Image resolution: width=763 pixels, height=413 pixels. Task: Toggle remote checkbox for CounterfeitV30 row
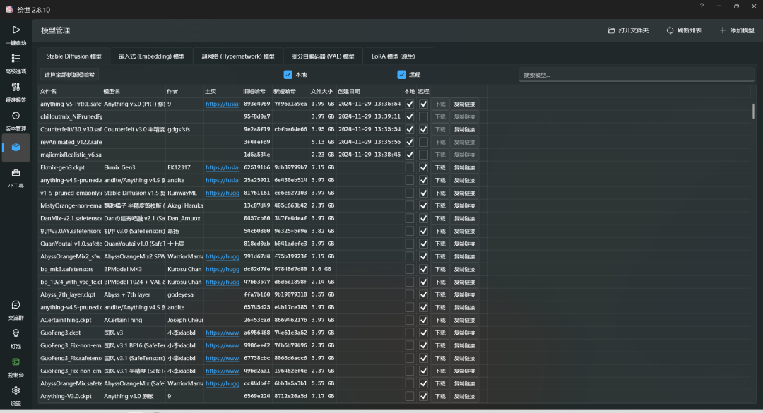coord(423,129)
